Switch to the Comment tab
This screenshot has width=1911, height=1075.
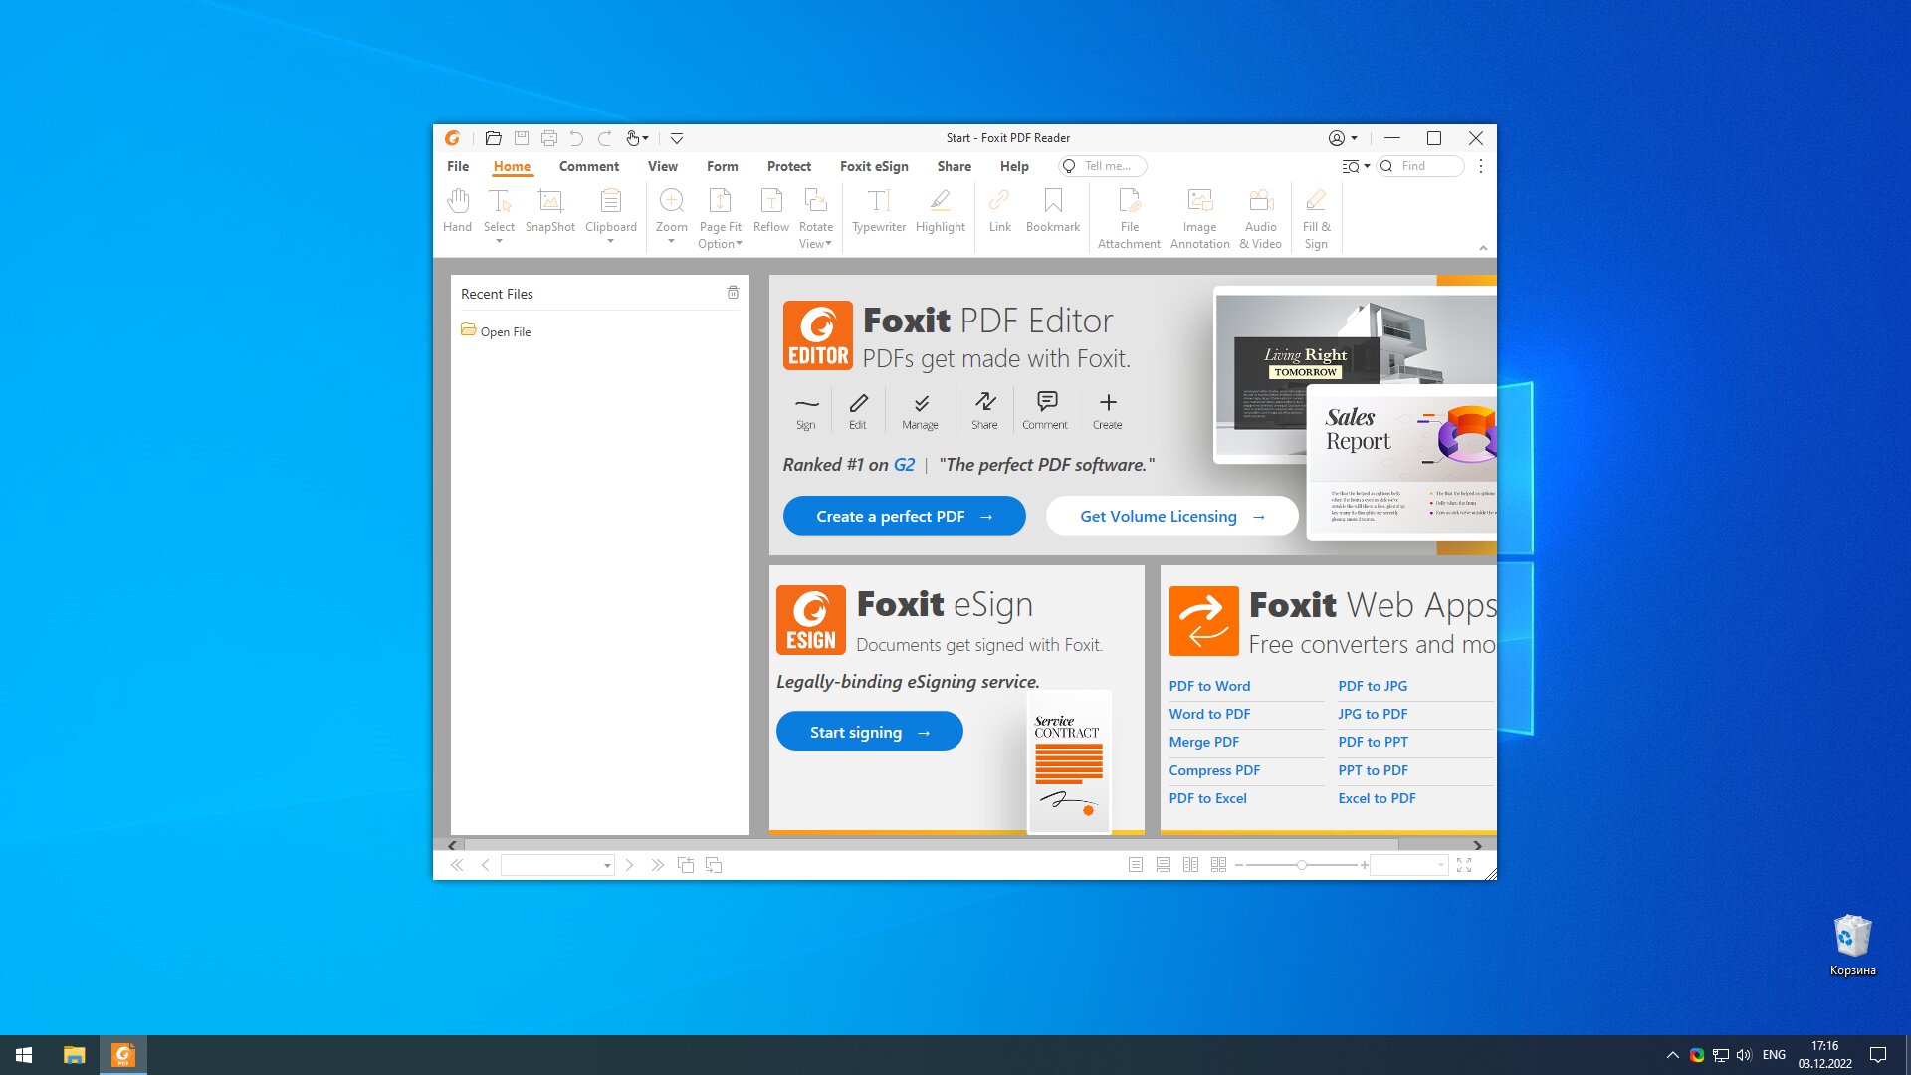pyautogui.click(x=588, y=166)
